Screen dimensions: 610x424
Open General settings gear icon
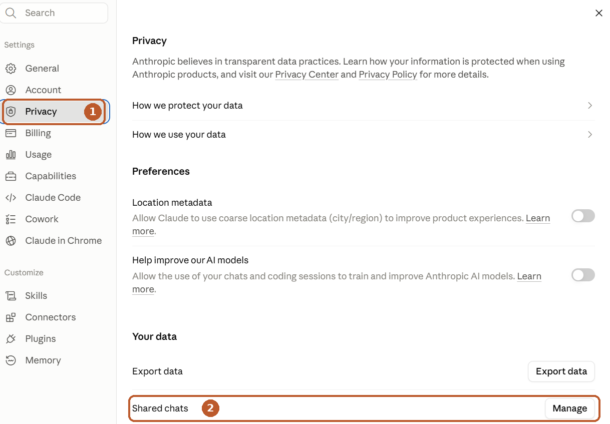11,69
